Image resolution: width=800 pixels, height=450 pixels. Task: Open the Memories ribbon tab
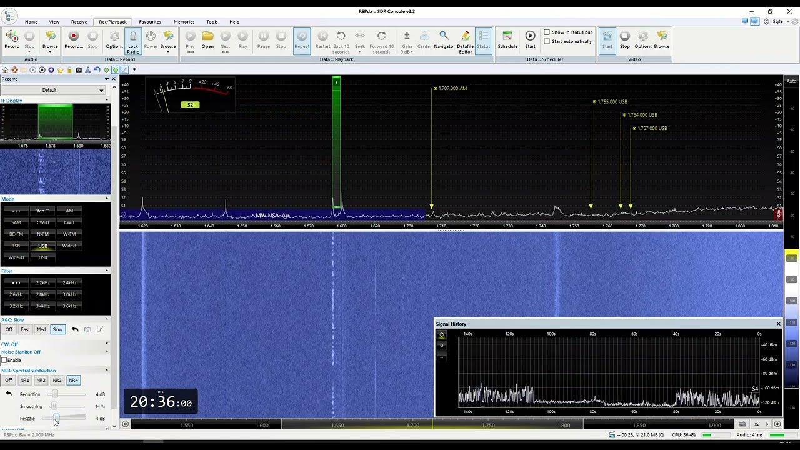tap(184, 22)
